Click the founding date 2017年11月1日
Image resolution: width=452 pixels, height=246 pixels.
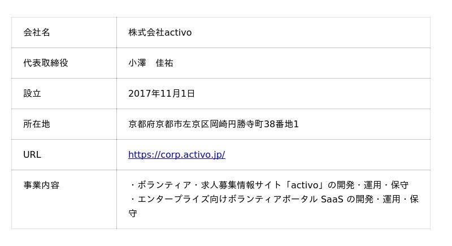pos(162,93)
